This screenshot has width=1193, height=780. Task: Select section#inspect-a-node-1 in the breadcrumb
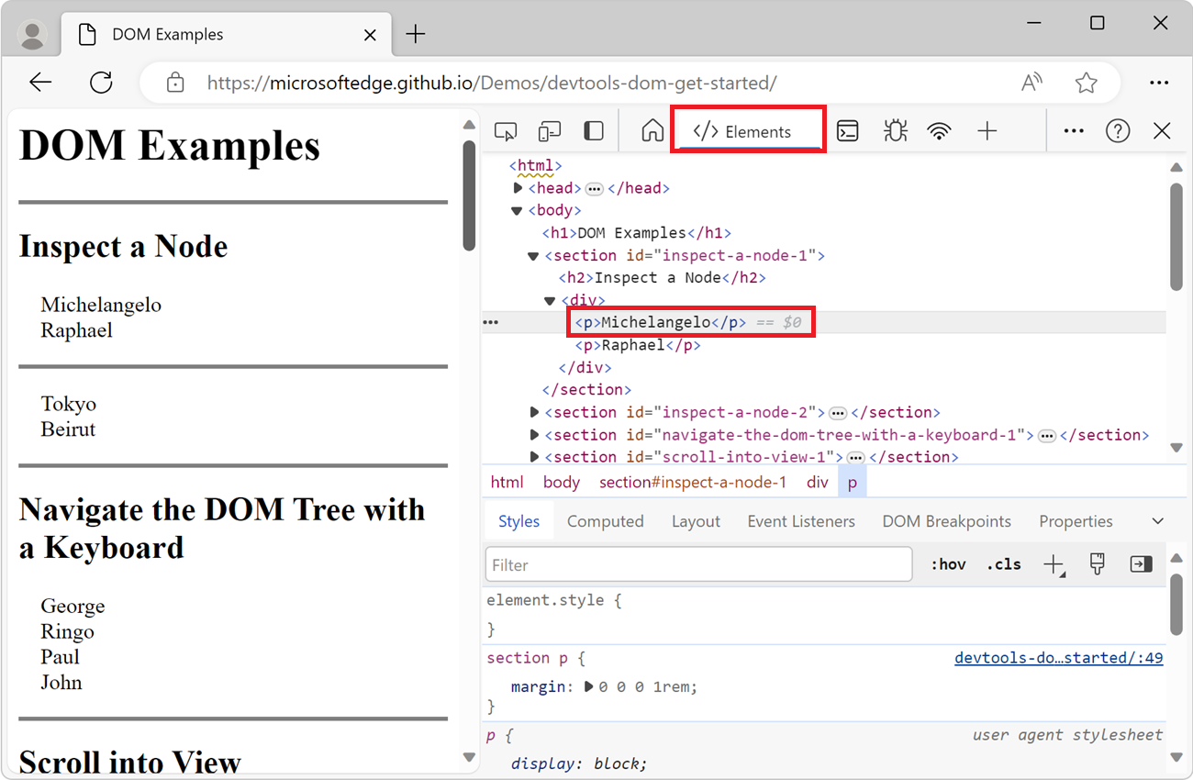[693, 482]
